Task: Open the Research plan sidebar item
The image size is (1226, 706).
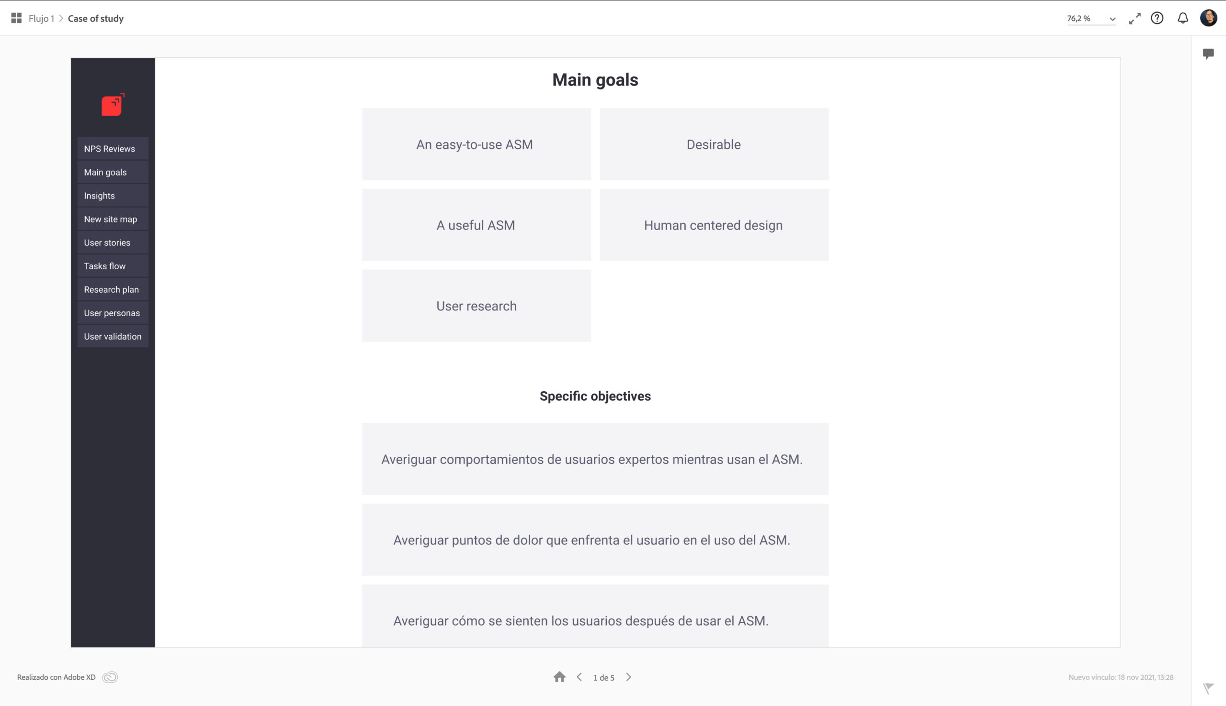Action: 113,289
